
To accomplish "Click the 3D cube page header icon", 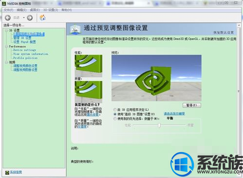I will [75, 29].
